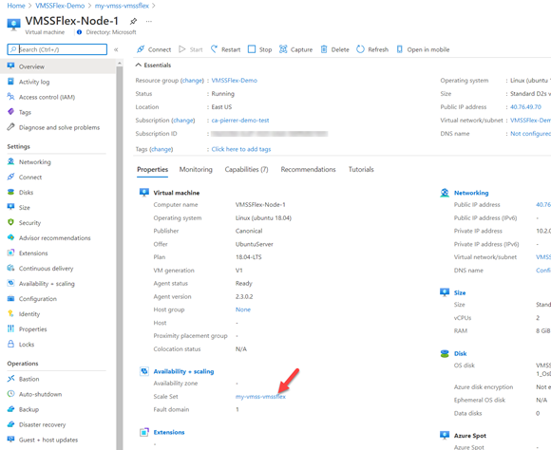Viewport: 551px width, 450px height.
Task: Focus the Search (Ctrl+/) field
Action: (57, 49)
